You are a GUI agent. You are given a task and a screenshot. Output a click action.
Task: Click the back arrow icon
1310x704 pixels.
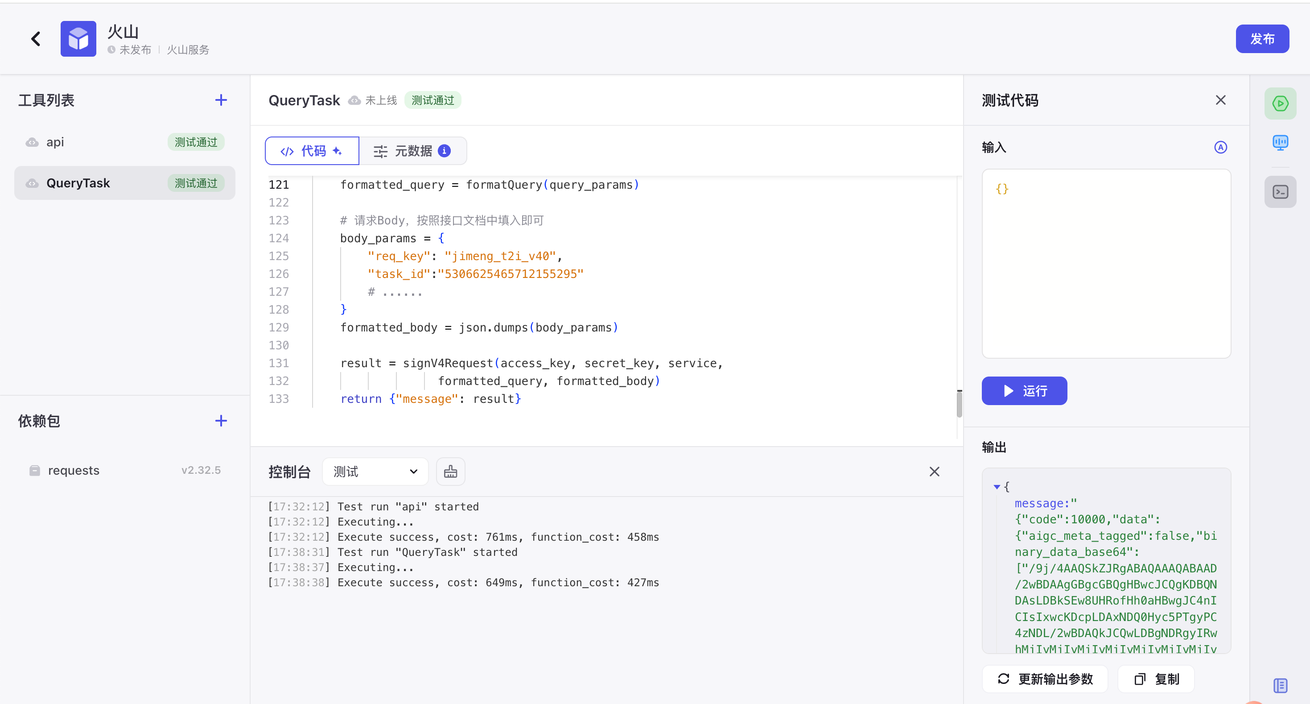pos(36,39)
